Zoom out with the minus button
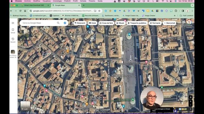Viewport: 204px width, 114px height. [x=191, y=105]
